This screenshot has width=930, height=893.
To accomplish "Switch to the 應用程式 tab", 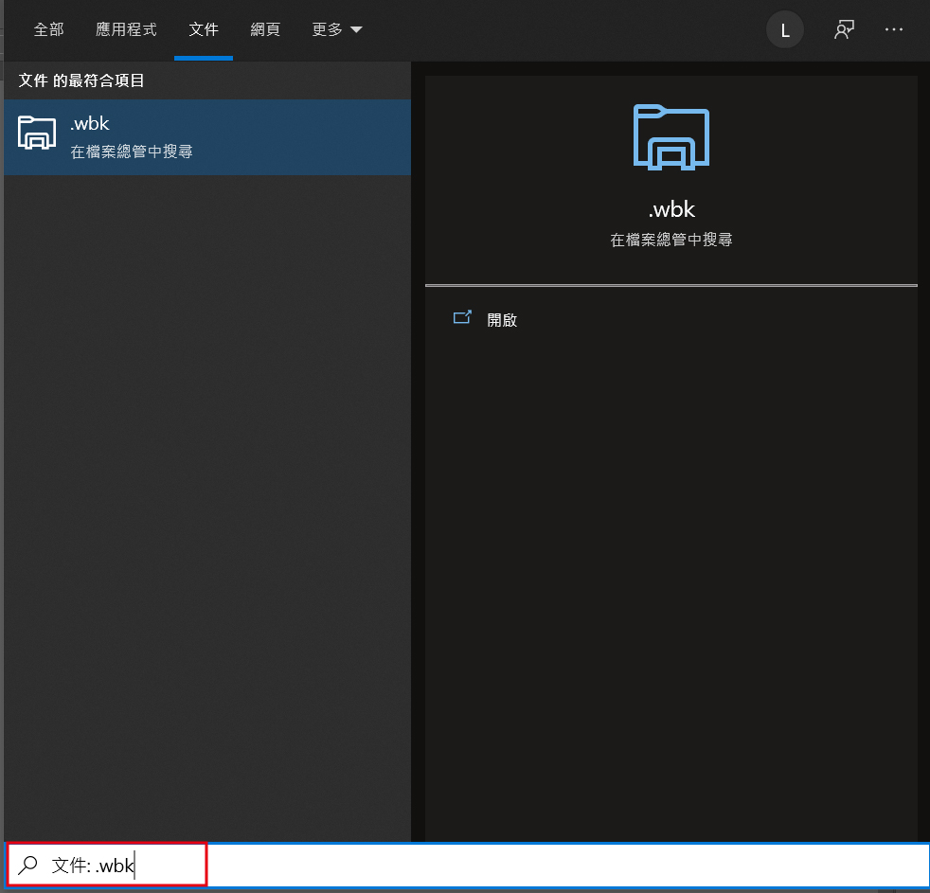I will tap(126, 29).
